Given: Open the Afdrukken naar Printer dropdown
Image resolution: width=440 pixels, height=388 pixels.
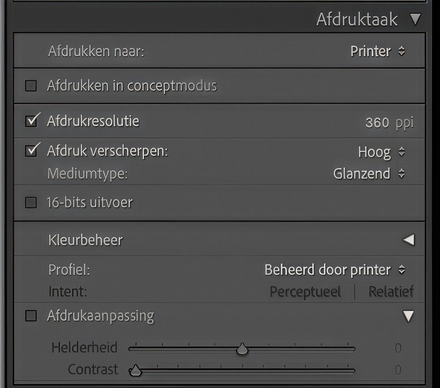Looking at the screenshot, I should point(377,51).
